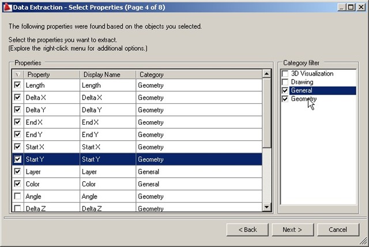
Task: Select the Start Y property name cell
Action: point(52,159)
